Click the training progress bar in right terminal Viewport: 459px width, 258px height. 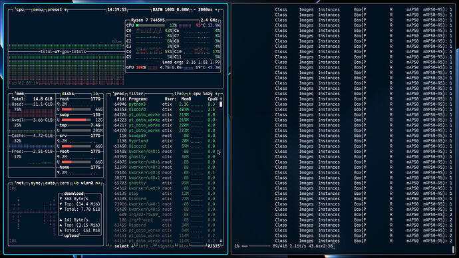pyautogui.click(x=255, y=246)
